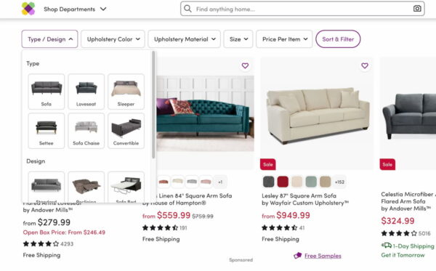The width and height of the screenshot is (436, 271).
Task: Select the Sofa type tile
Action: [x=47, y=92]
